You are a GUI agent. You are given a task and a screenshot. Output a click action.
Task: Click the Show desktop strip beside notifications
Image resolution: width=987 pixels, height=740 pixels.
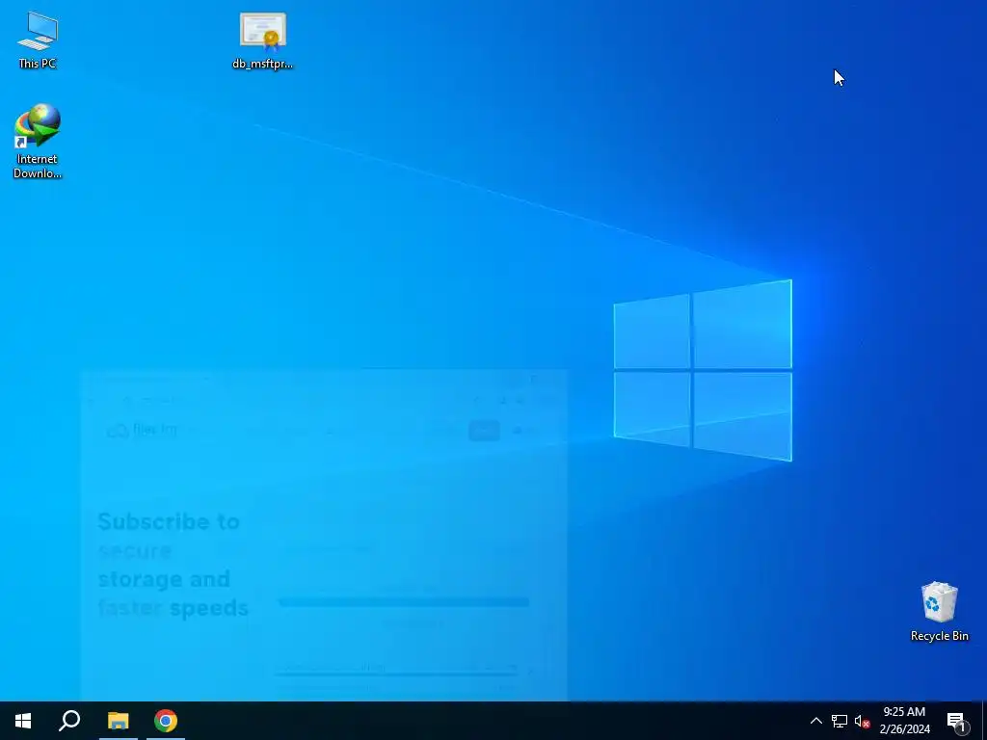coord(984,721)
